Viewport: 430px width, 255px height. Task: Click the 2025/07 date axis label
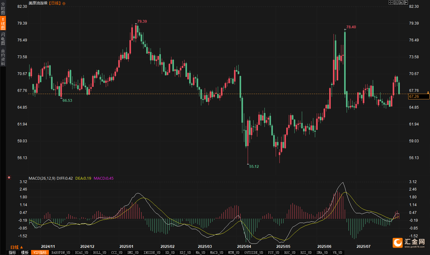coord(363,246)
